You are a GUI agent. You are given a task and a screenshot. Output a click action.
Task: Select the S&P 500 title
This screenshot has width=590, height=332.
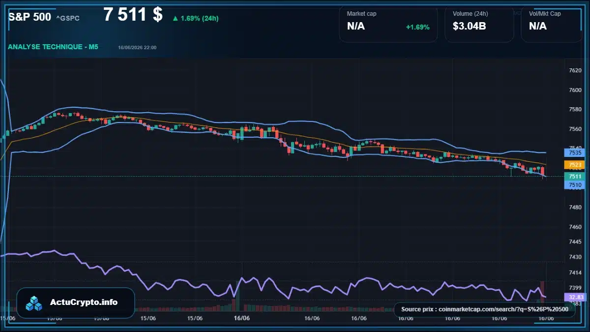coord(29,17)
